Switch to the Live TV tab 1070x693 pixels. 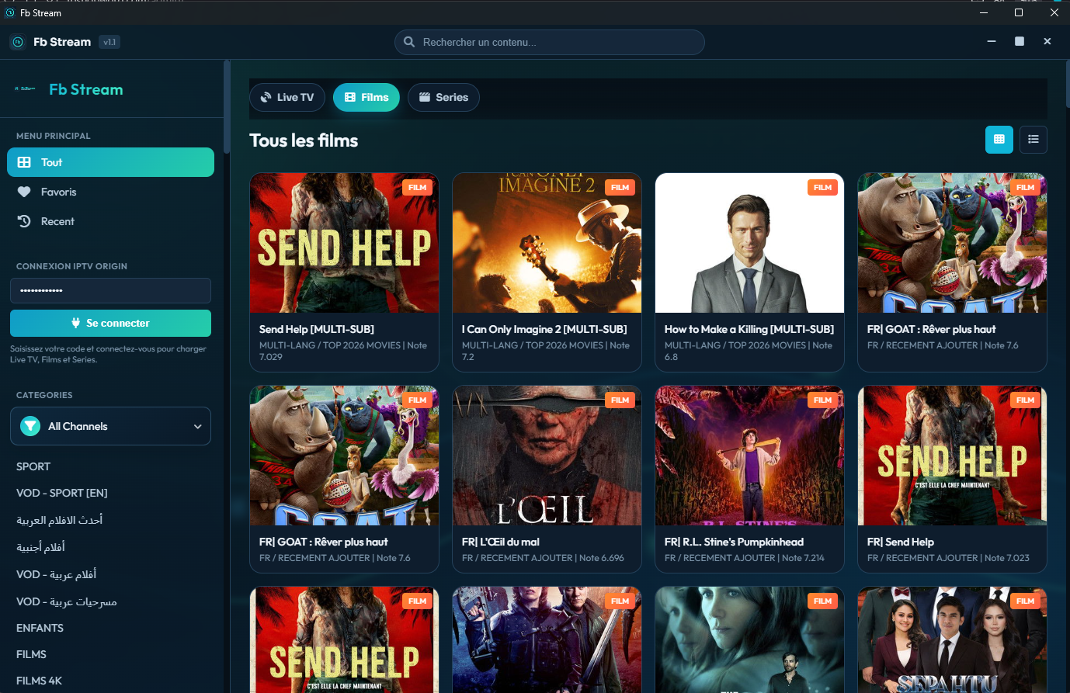[287, 97]
